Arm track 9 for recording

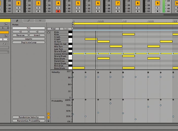[157, 11]
